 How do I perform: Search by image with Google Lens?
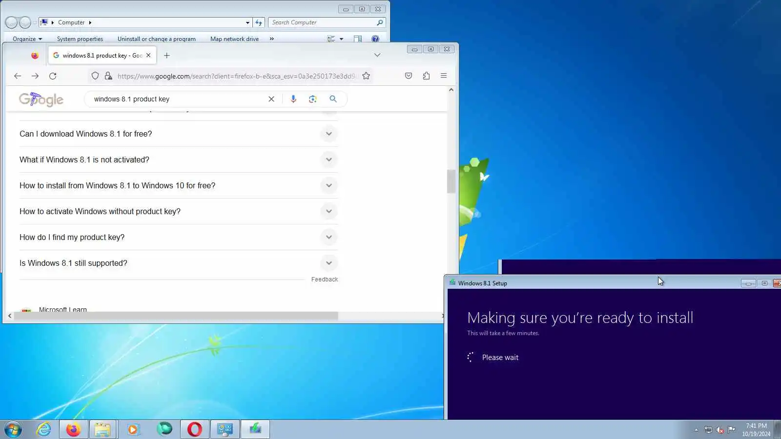pyautogui.click(x=313, y=99)
